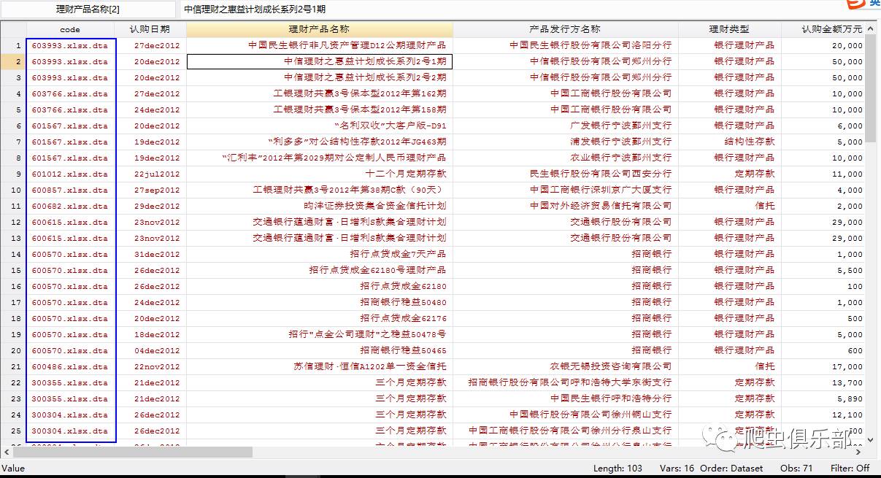Click the 广发银行宁波鄞州支行 issuer cell

click(x=566, y=126)
